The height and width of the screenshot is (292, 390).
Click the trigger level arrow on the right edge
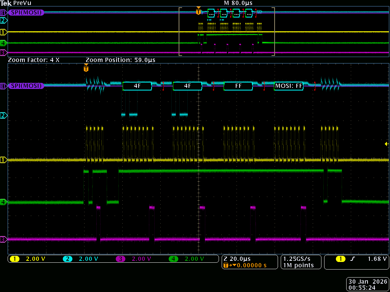coord(387,144)
